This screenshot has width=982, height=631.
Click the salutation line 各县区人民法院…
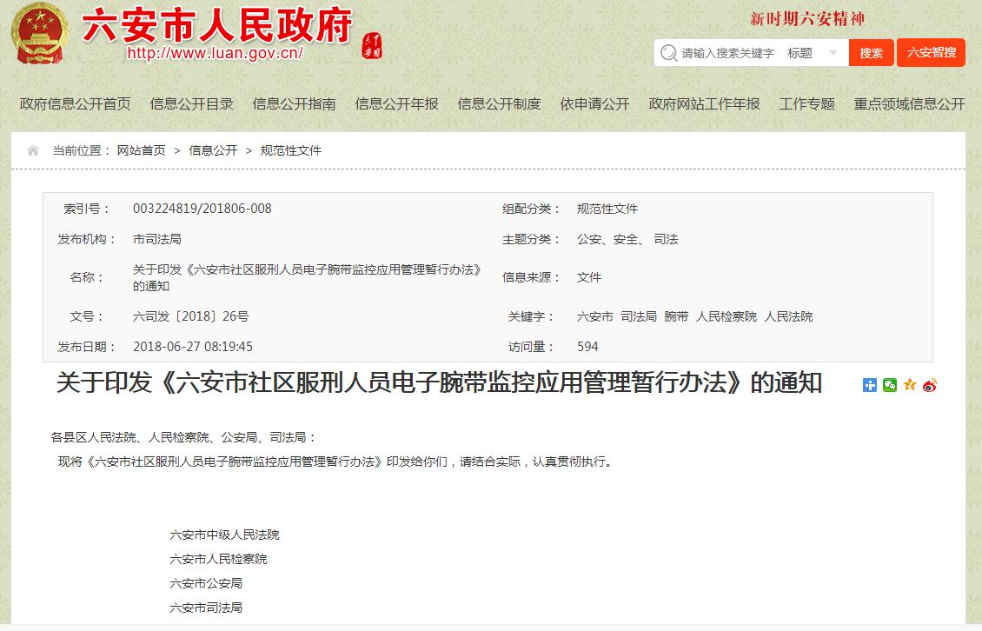pos(184,437)
